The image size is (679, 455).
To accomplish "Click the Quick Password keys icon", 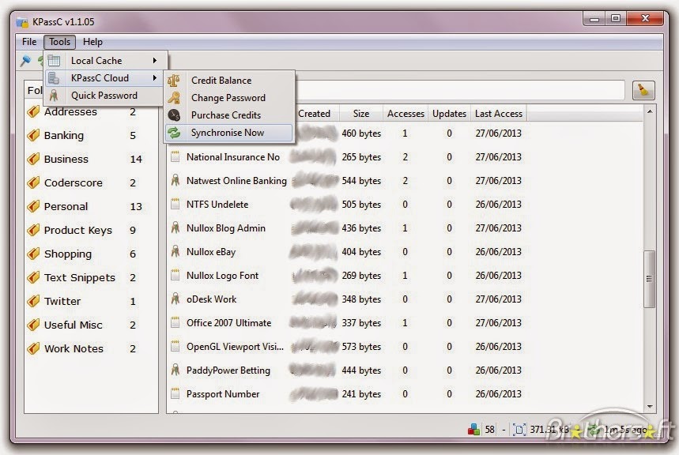I will [53, 95].
